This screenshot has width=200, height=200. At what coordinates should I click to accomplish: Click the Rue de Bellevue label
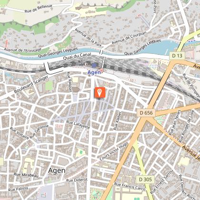[x=39, y=9]
